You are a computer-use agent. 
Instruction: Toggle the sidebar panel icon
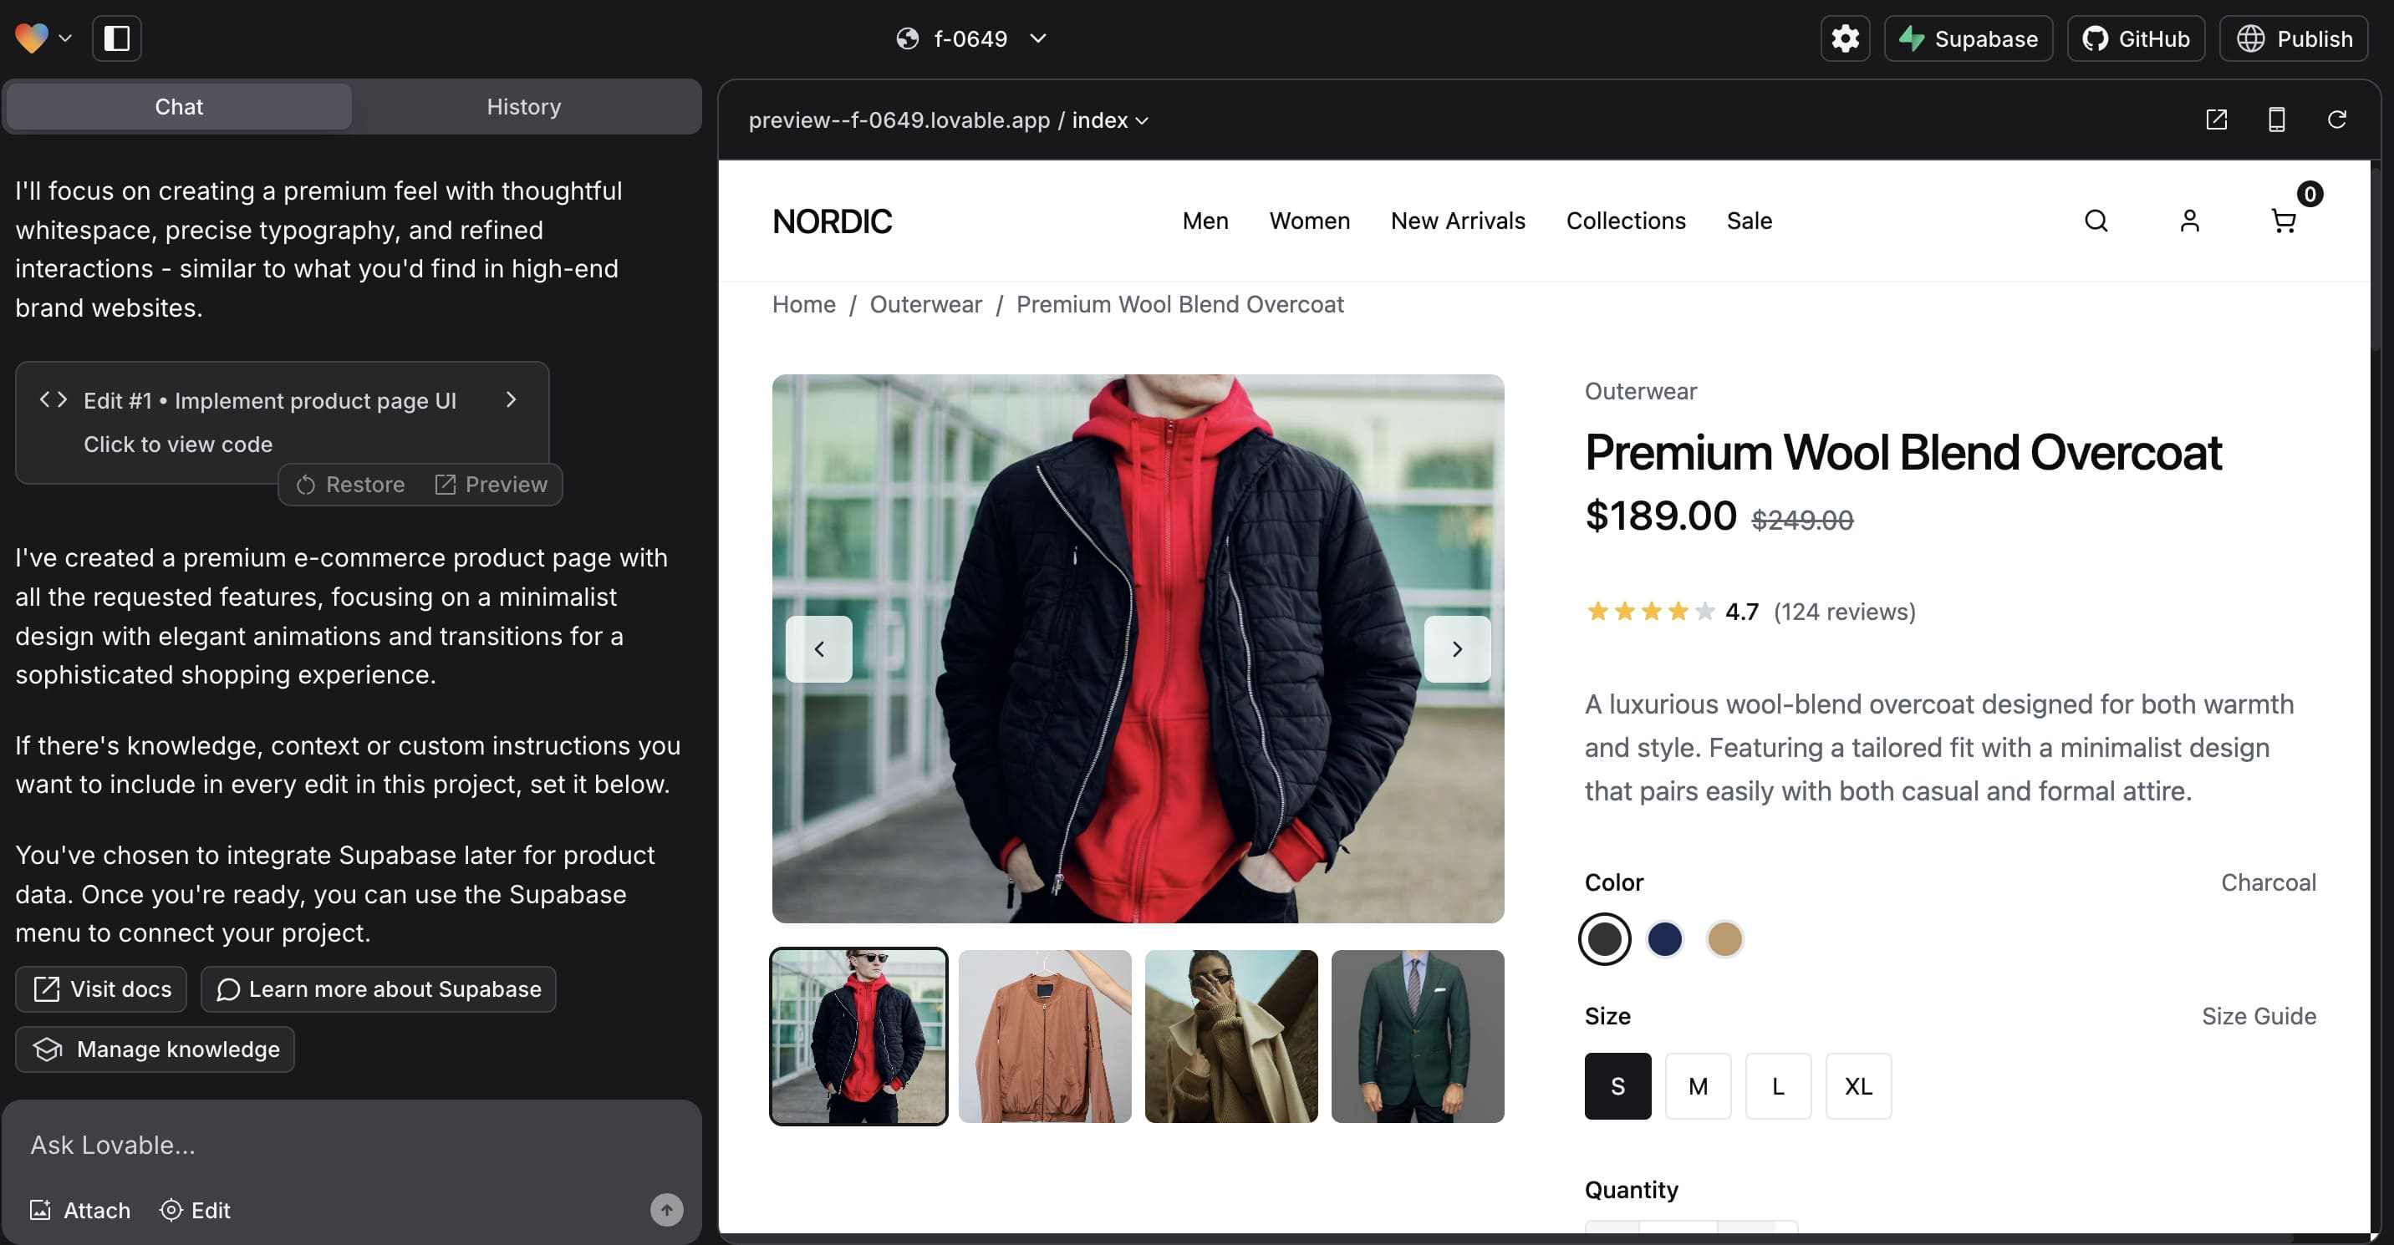point(117,38)
